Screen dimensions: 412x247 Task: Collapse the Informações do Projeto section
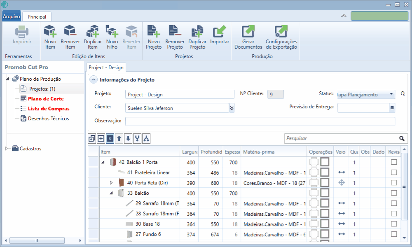click(94, 80)
